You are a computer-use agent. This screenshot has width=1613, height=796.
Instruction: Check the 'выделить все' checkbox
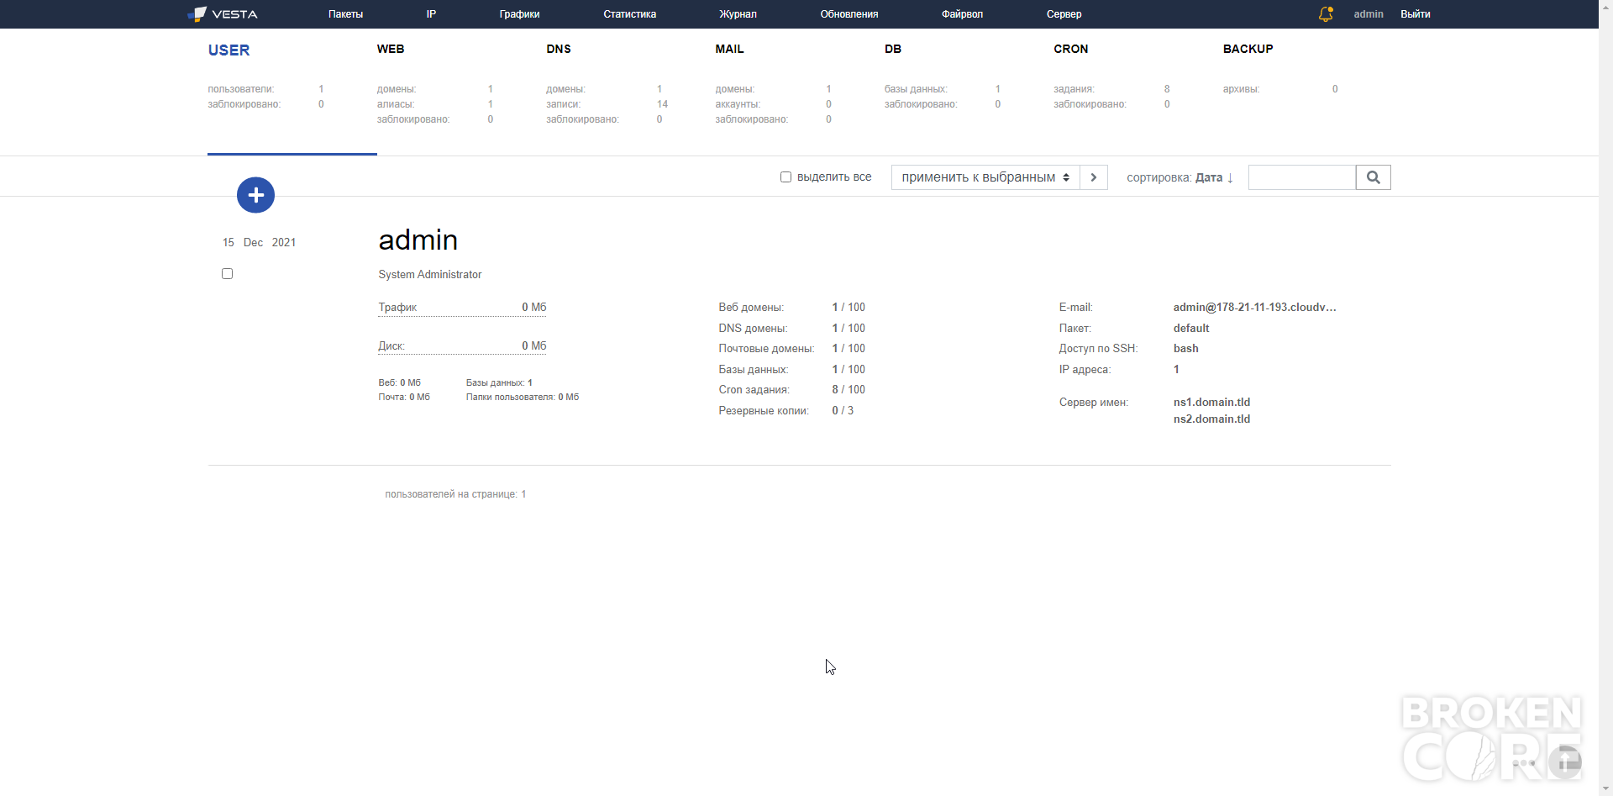(785, 177)
